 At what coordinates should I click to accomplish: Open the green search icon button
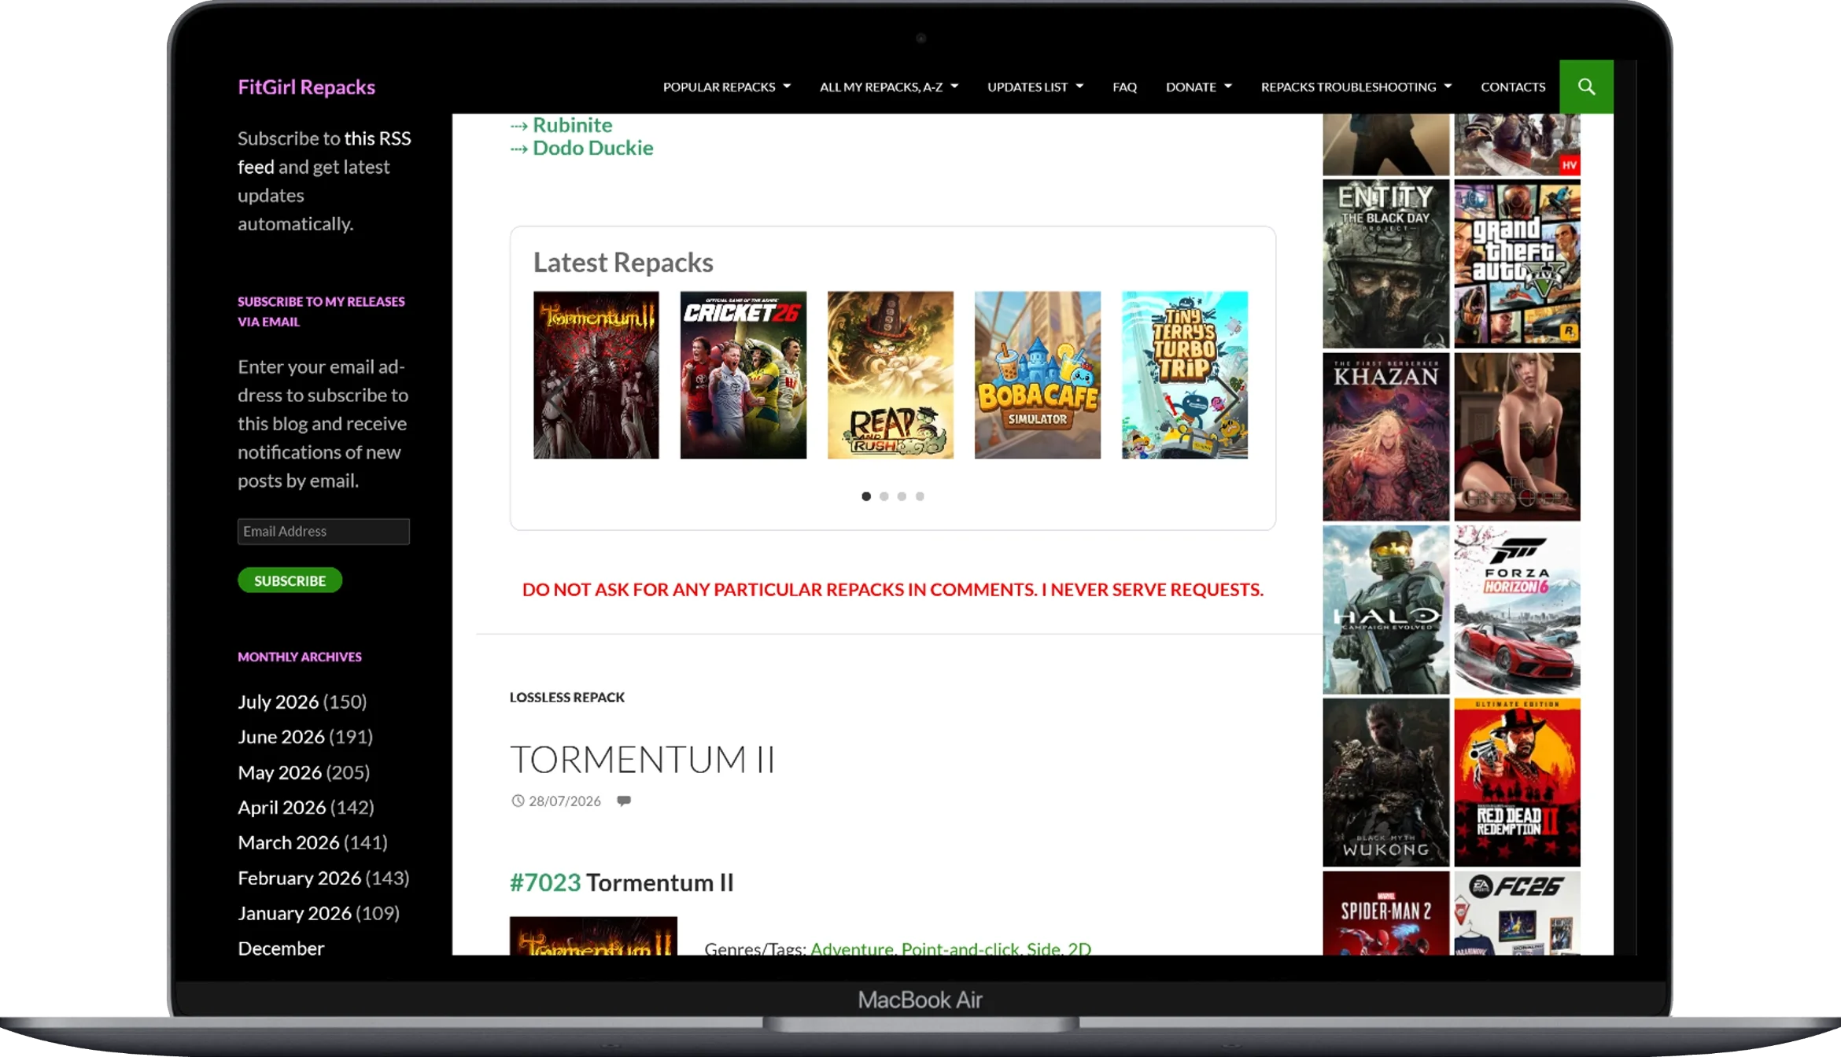(x=1586, y=87)
